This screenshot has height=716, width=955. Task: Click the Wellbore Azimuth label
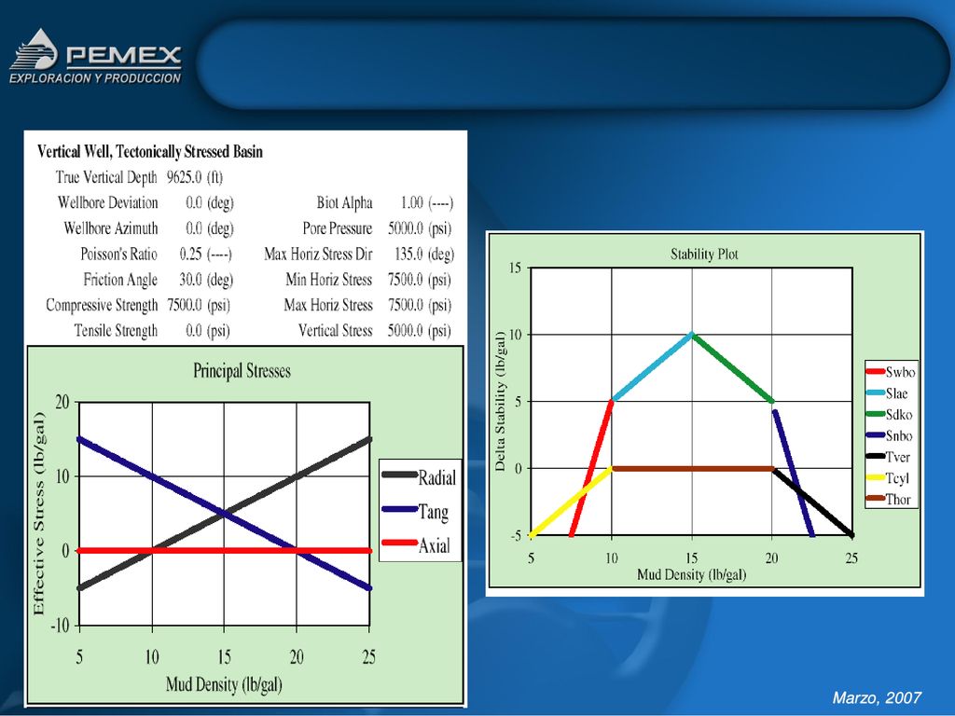coord(111,227)
